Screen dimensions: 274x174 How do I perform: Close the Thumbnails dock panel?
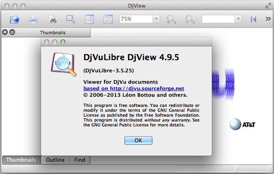pos(5,32)
